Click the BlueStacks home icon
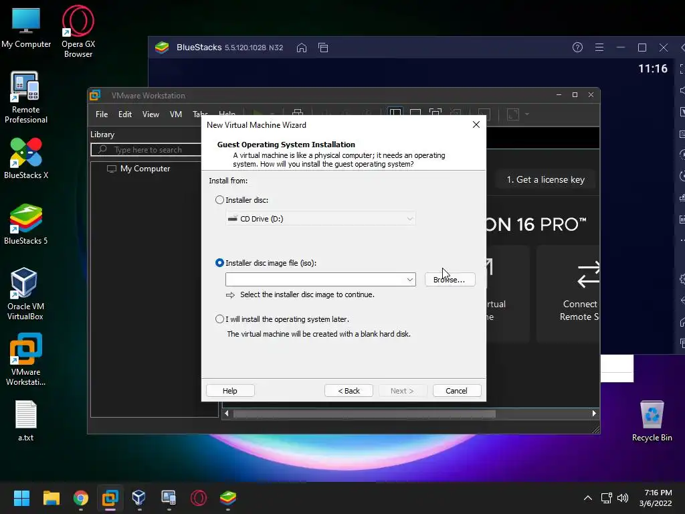The height and width of the screenshot is (514, 685). click(x=302, y=48)
